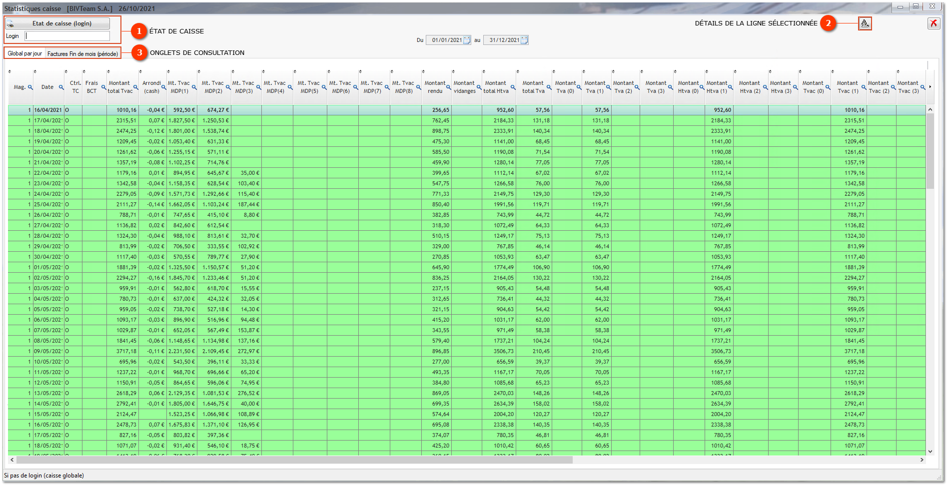
Task: Sort by the Arrondi (cash) column header
Action: click(x=151, y=87)
